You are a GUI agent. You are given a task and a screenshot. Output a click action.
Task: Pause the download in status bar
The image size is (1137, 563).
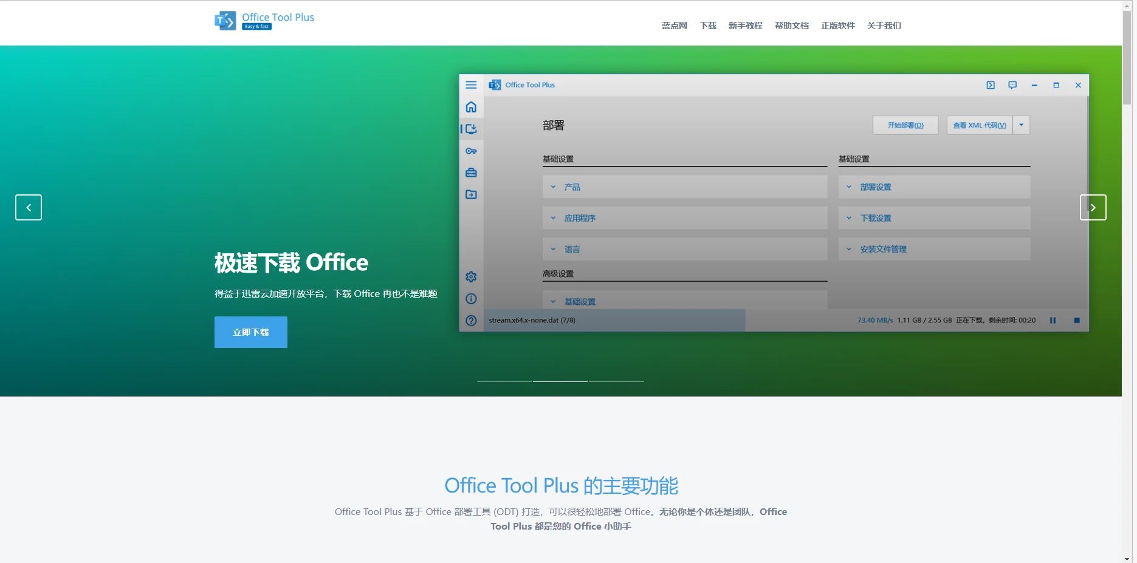pos(1053,321)
